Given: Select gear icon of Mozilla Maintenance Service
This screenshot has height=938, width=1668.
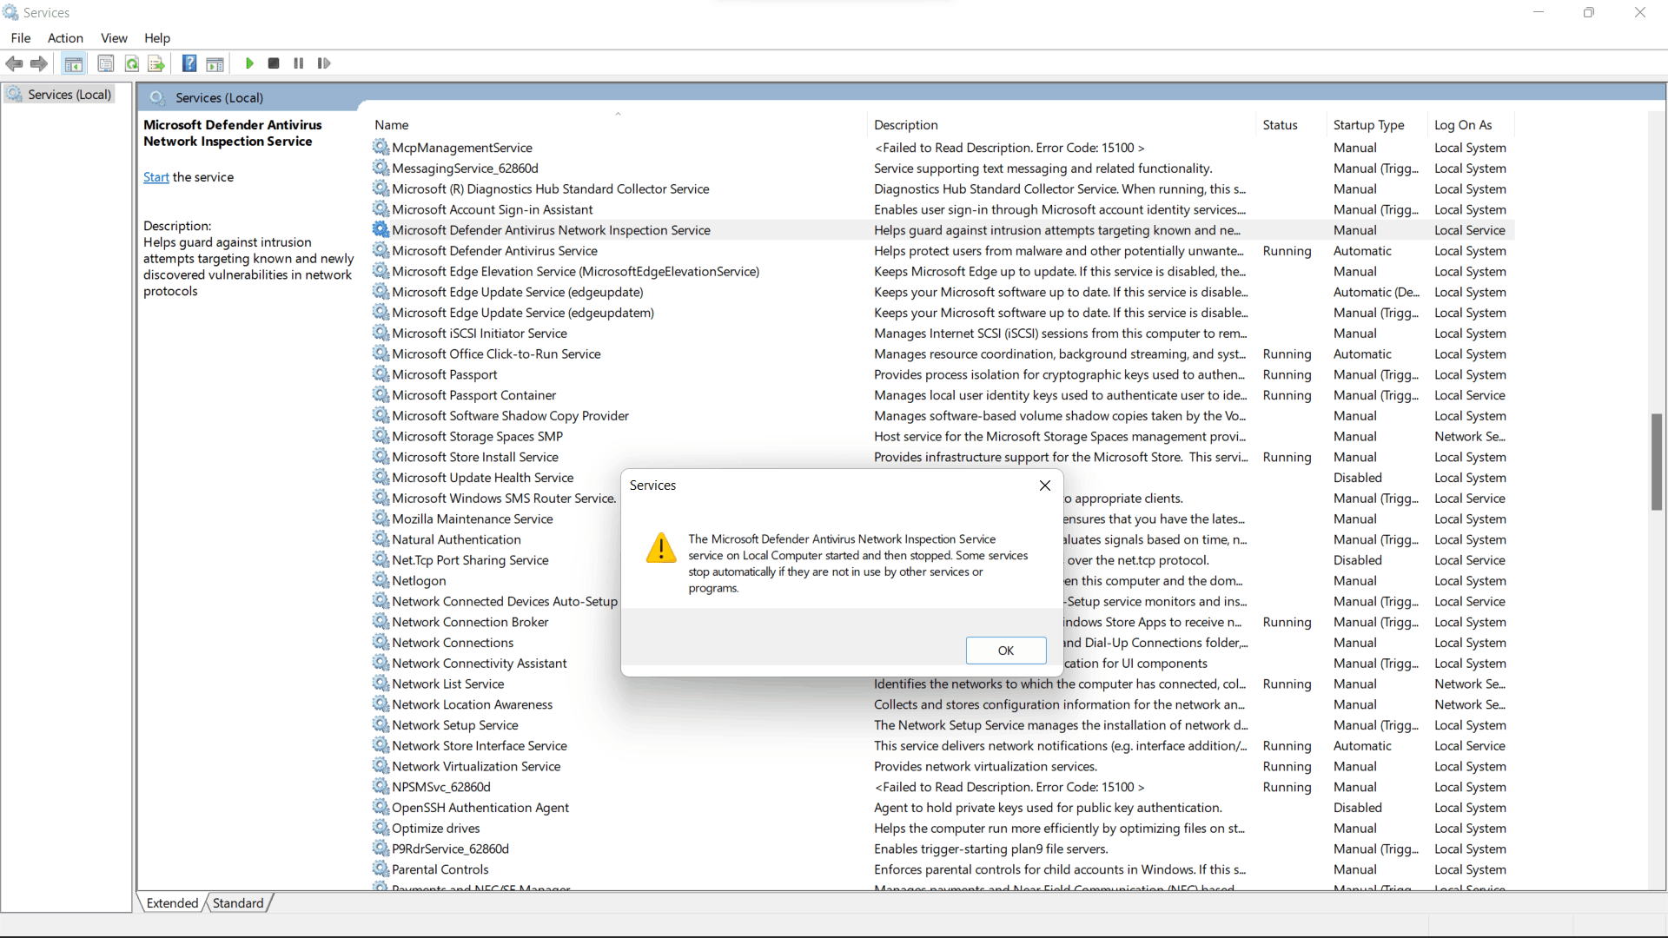Looking at the screenshot, I should (381, 518).
